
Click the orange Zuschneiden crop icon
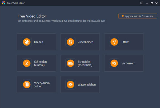[x=70, y=42]
